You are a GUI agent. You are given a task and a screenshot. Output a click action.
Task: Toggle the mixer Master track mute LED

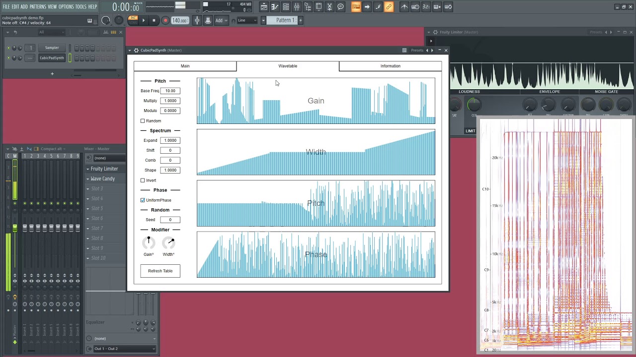tap(14, 203)
